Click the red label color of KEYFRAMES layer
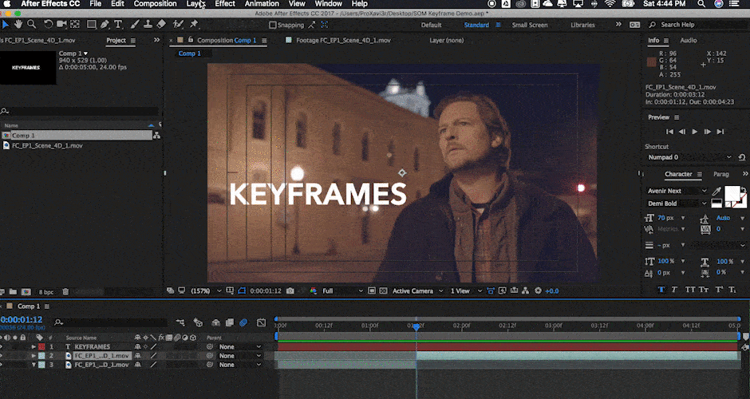 (41, 347)
